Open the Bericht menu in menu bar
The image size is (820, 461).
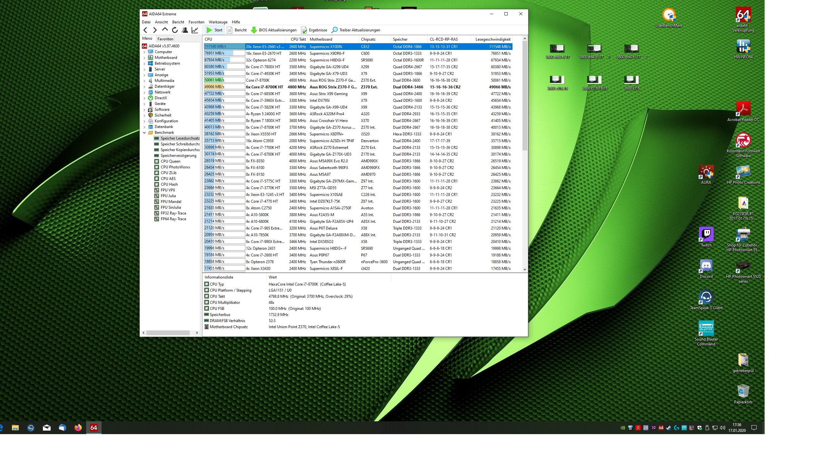pyautogui.click(x=178, y=22)
